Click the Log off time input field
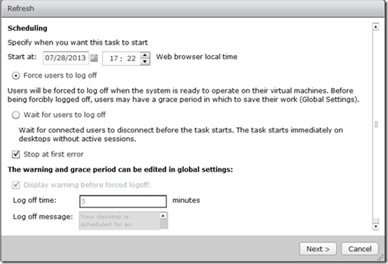Viewport: 388px width, 264px height. point(123,201)
